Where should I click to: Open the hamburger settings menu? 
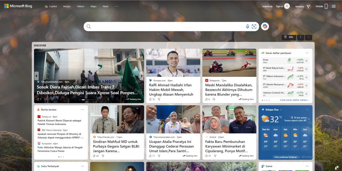pos(334,6)
